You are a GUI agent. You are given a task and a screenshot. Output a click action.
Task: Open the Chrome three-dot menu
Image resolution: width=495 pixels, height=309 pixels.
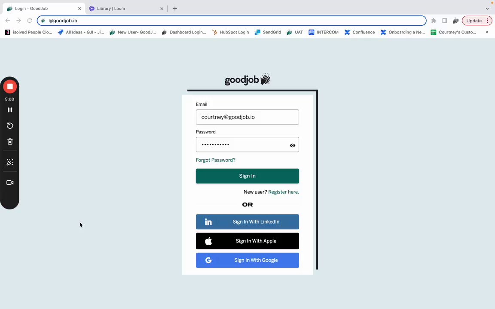click(x=487, y=21)
